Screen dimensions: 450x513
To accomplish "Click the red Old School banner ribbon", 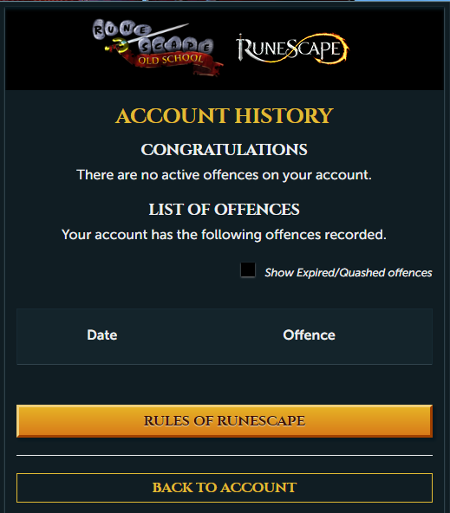I will pyautogui.click(x=173, y=62).
